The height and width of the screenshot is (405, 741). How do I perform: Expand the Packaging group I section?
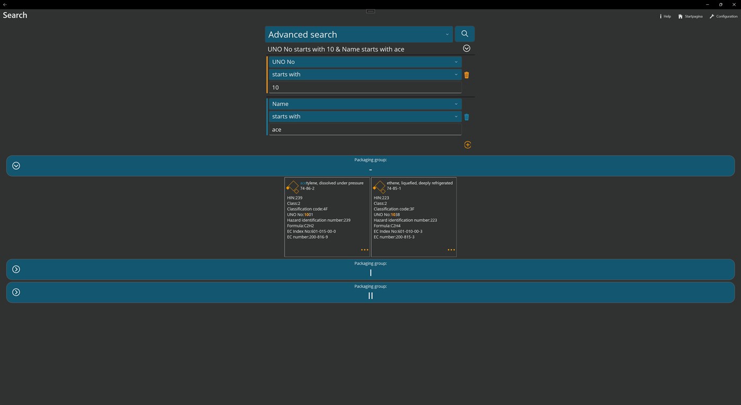[16, 269]
